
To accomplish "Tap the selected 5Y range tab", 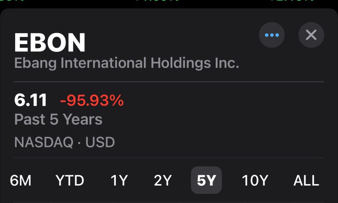I will 206,180.
